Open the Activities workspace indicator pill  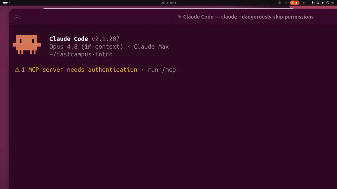point(6,3)
